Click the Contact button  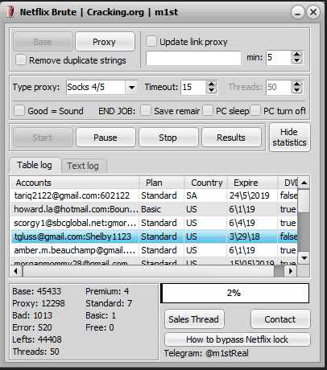280,319
